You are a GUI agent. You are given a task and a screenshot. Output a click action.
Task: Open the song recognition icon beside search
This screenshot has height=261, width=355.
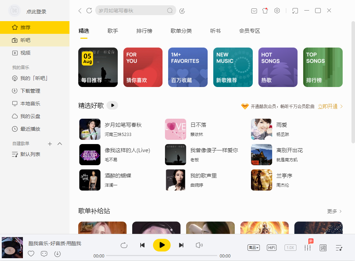[x=182, y=11]
